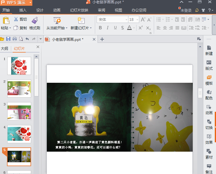The image size is (216, 174).
Task: Click the Not Logged In (未登录) link
Action: click(x=186, y=10)
